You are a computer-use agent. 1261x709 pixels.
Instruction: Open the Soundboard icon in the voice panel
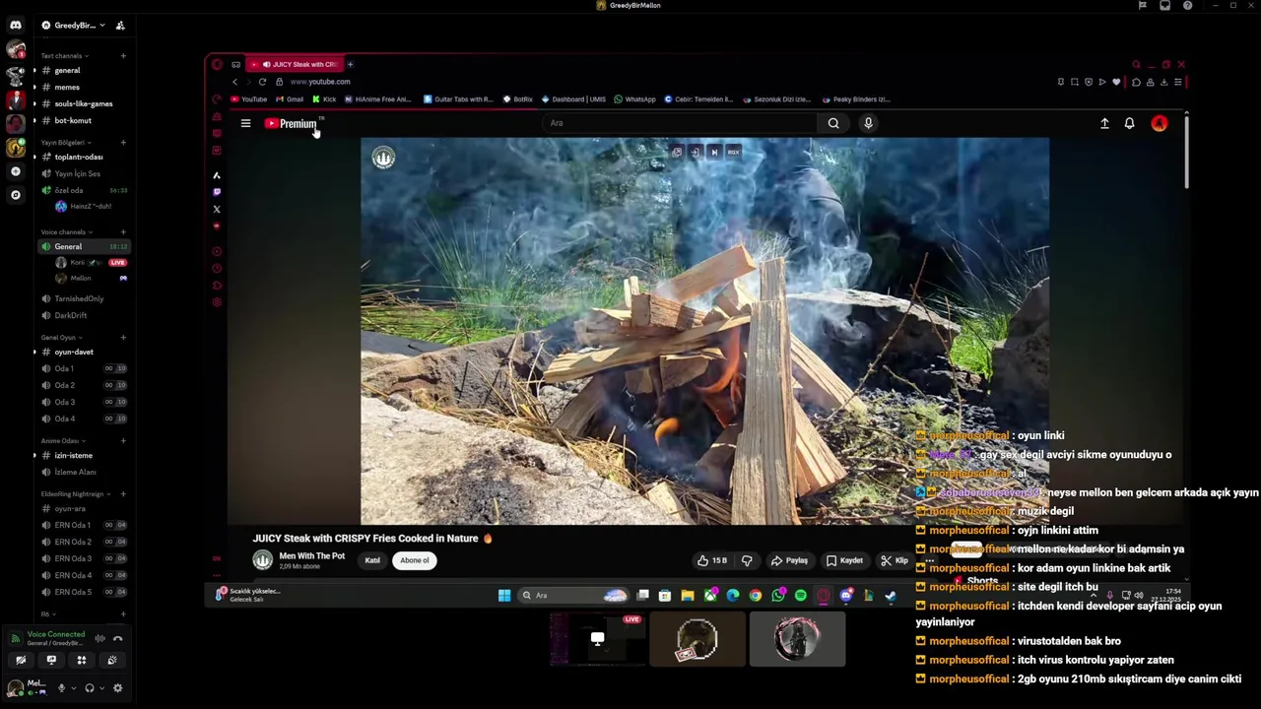[111, 661]
